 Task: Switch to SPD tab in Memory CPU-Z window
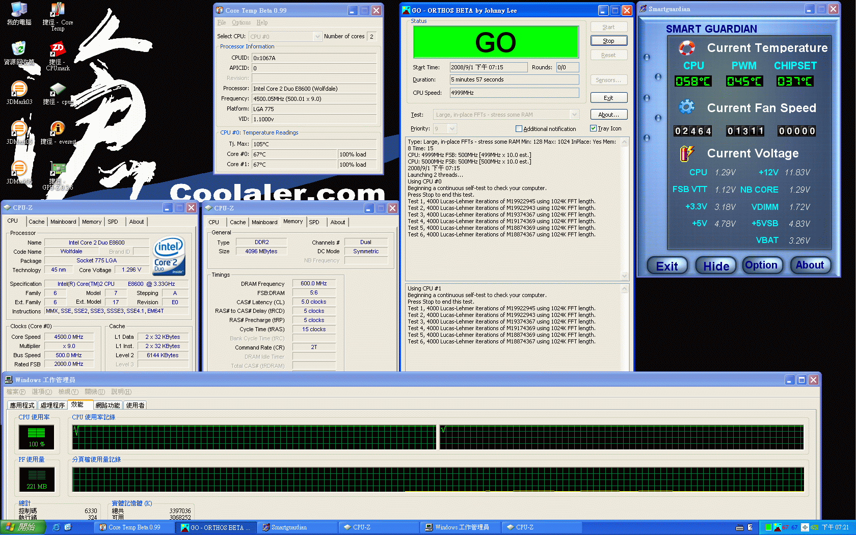point(314,222)
